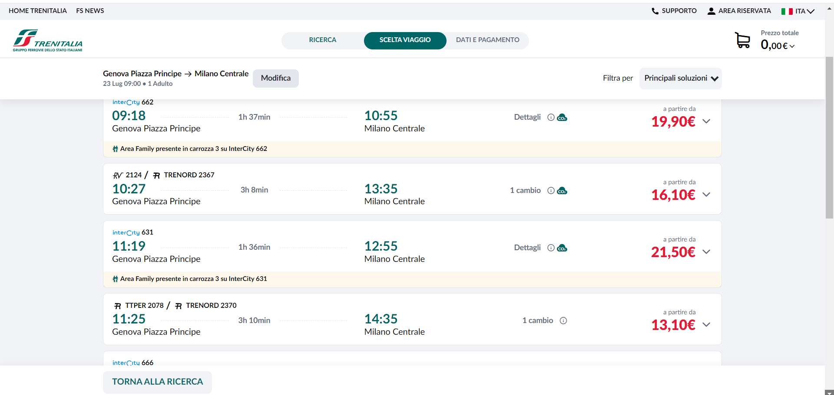The image size is (834, 395).
Task: Click the Modifica button
Action: pyautogui.click(x=275, y=78)
